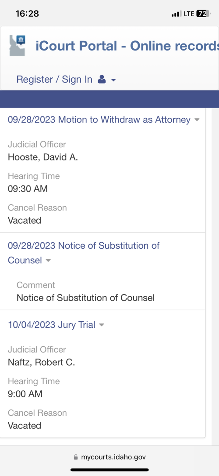The image size is (219, 476).
Task: Open the iCourt Portal - Online records title
Action: click(x=127, y=46)
